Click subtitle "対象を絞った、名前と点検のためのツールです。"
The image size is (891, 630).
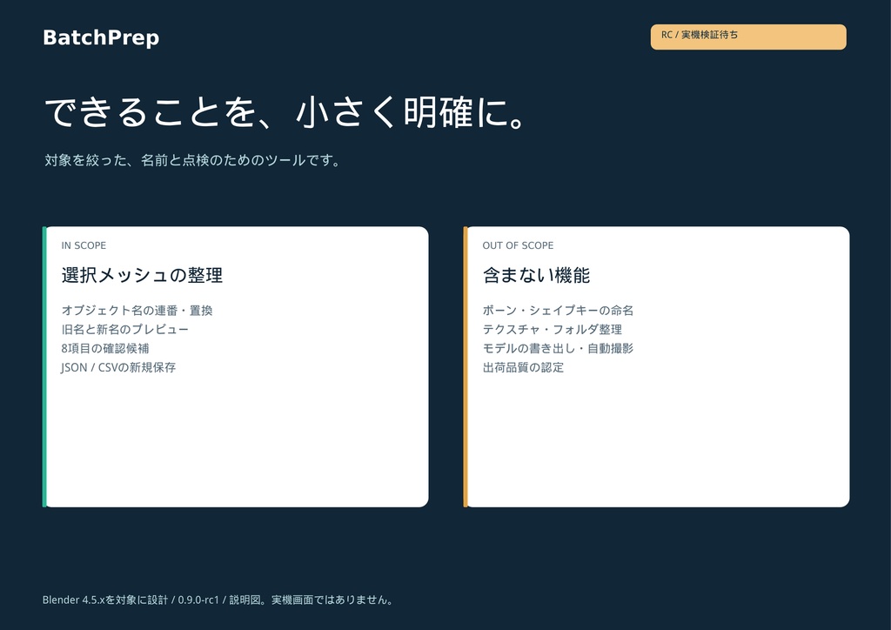pyautogui.click(x=192, y=160)
